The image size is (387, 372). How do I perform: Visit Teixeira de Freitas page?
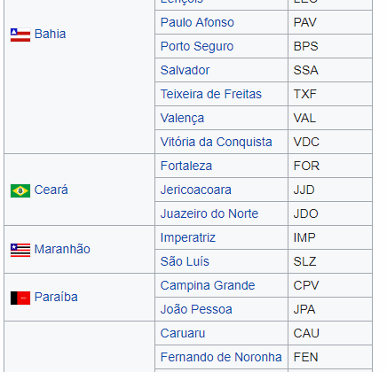[211, 94]
